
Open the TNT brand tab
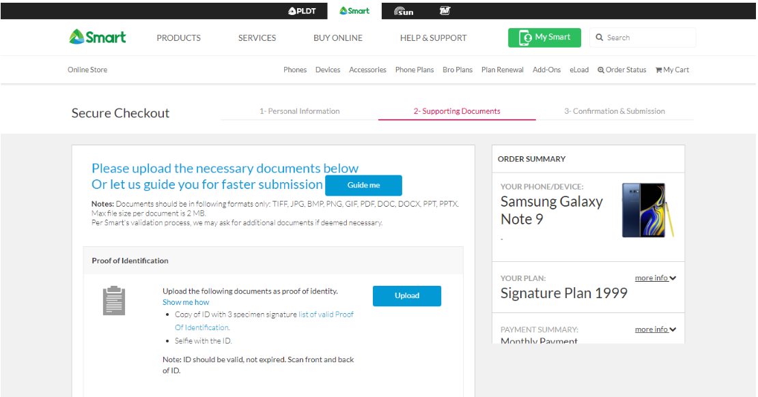[445, 11]
